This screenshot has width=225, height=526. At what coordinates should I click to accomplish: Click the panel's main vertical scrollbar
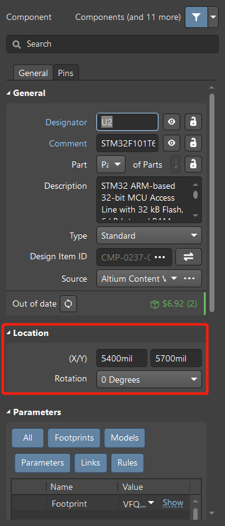tap(211, 203)
